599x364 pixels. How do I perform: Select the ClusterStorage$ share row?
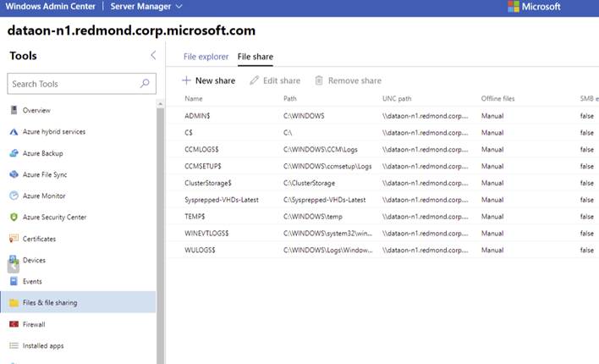coord(383,183)
